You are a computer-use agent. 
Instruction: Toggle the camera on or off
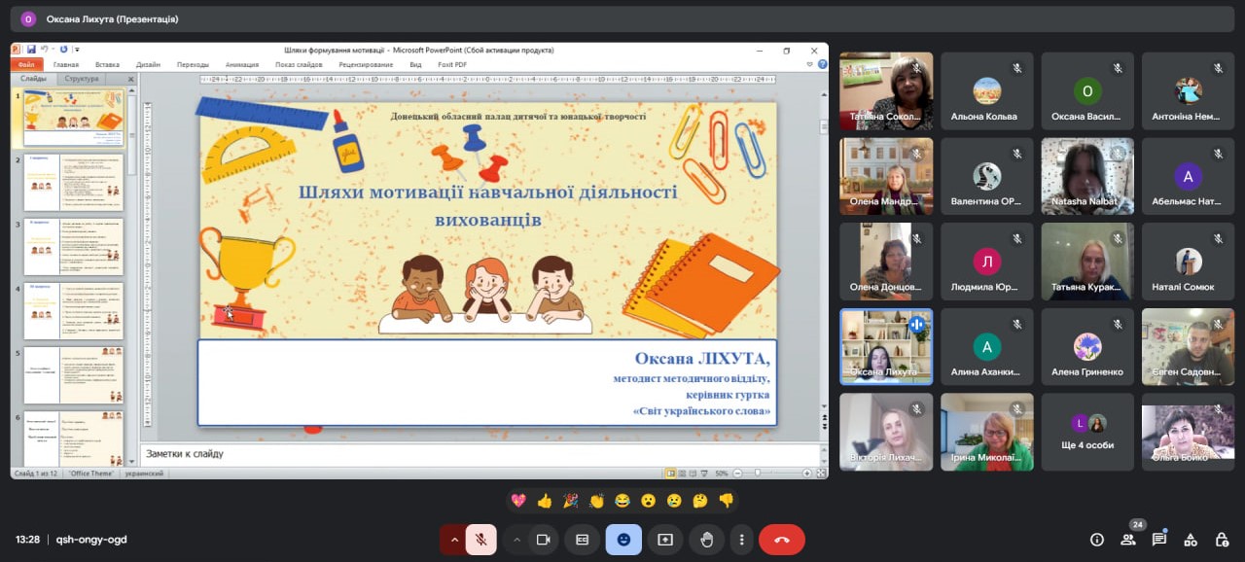click(544, 540)
